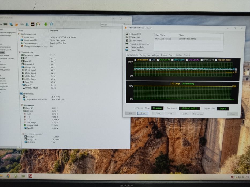Viewport: 250px width, 187px height.
Task: Open the Powers tab
Action: click(164, 55)
